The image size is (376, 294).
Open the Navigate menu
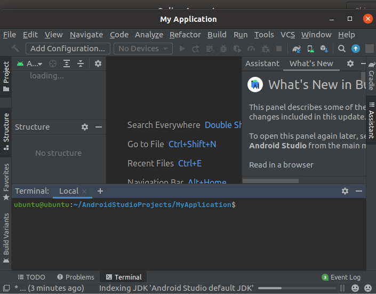pos(86,35)
